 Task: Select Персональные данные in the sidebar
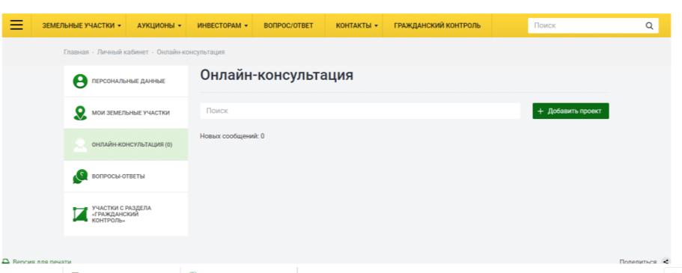[x=126, y=82]
